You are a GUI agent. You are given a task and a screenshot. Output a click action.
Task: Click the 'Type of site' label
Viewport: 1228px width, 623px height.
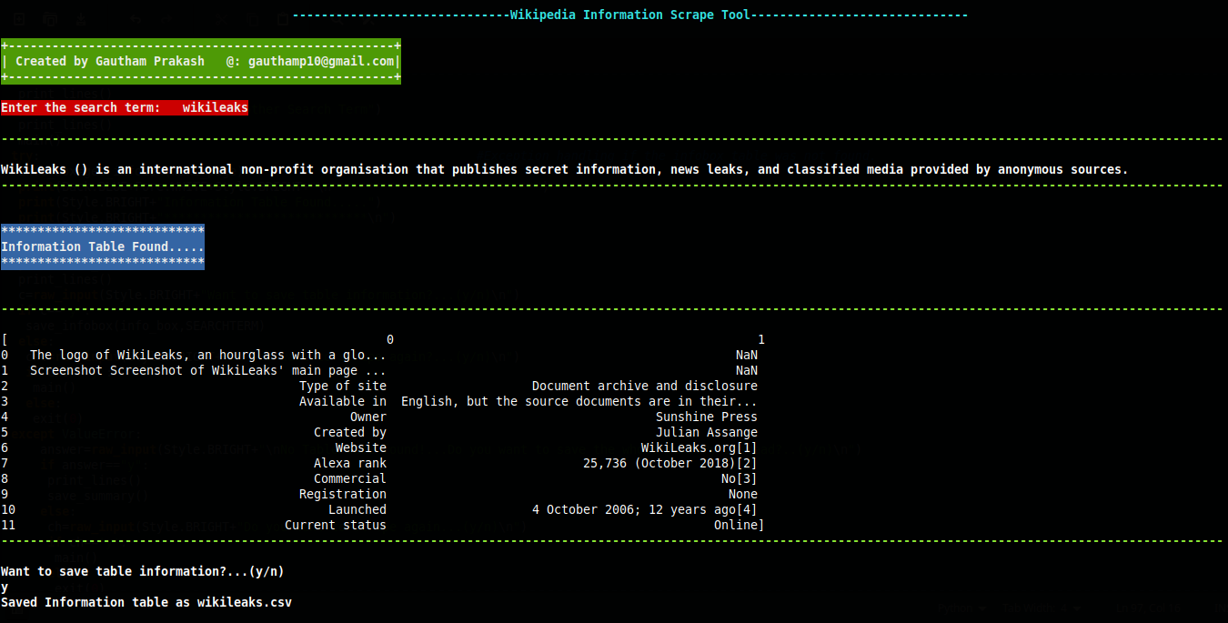(x=343, y=386)
